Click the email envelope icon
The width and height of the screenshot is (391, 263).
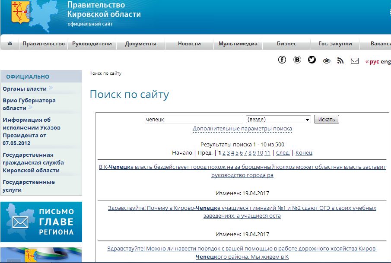coord(355,61)
